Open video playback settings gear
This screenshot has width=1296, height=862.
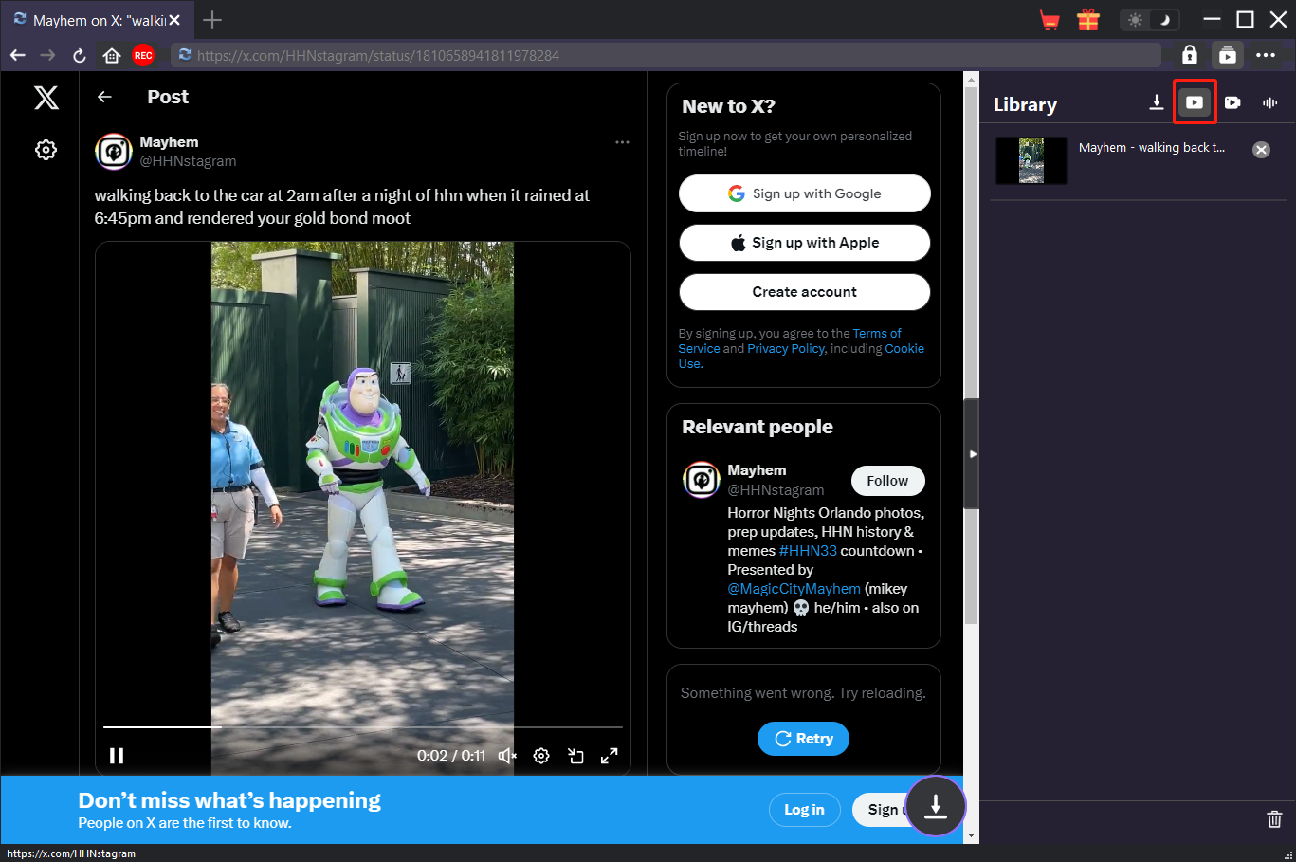tap(541, 756)
